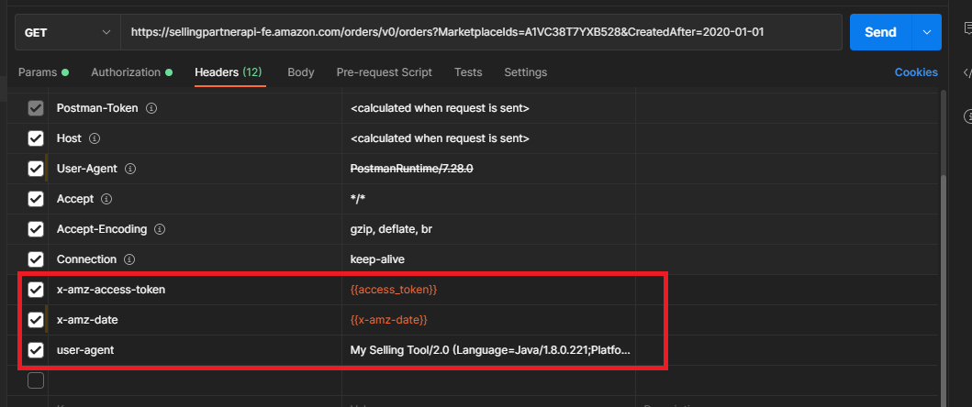Show info for User-Agent header
The width and height of the screenshot is (972, 407).
(x=130, y=169)
